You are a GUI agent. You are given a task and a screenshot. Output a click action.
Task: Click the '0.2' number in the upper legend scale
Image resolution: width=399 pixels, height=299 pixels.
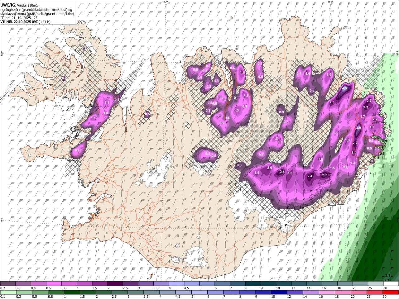(x=2, y=288)
